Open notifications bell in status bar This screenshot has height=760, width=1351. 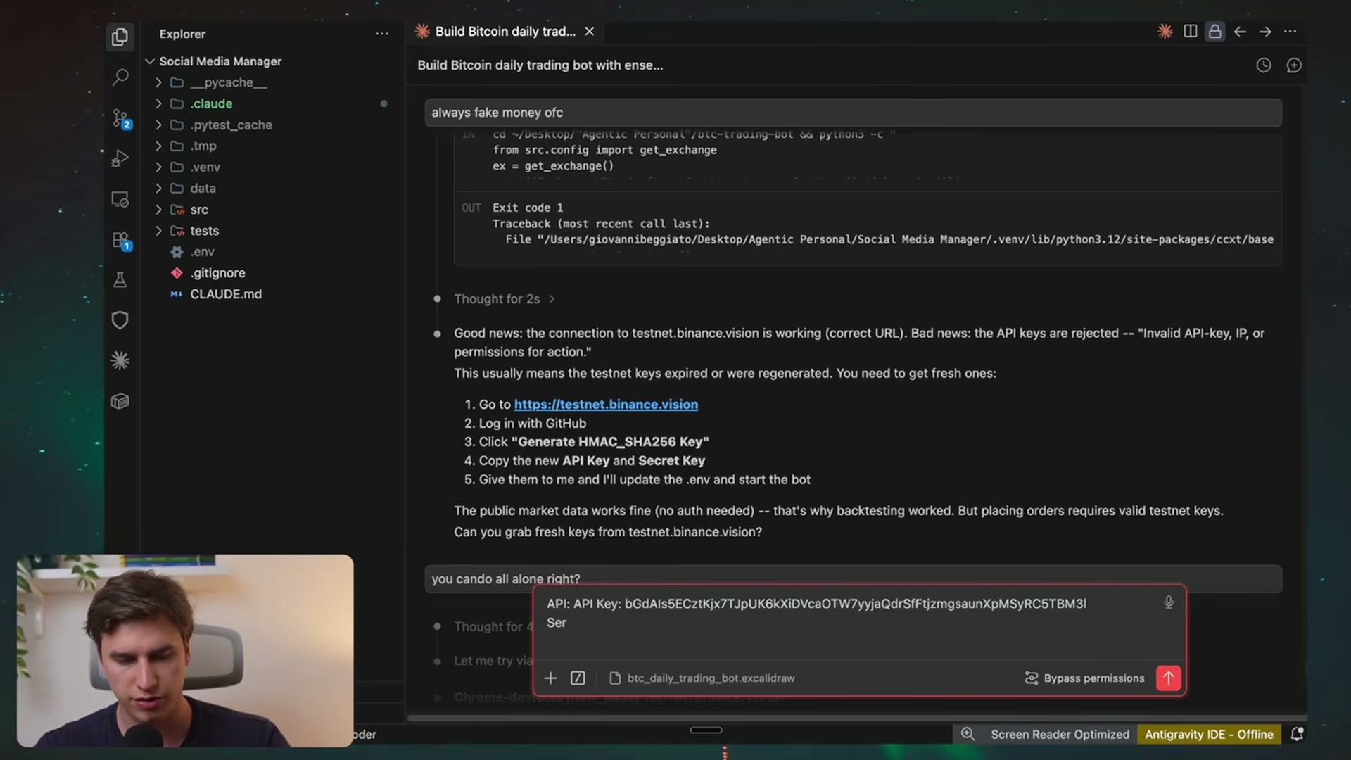1297,734
